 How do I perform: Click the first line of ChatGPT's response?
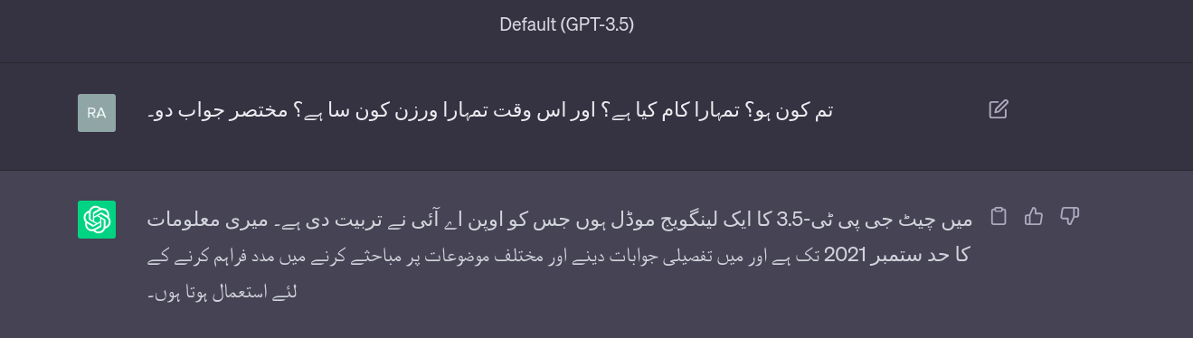pos(560,221)
